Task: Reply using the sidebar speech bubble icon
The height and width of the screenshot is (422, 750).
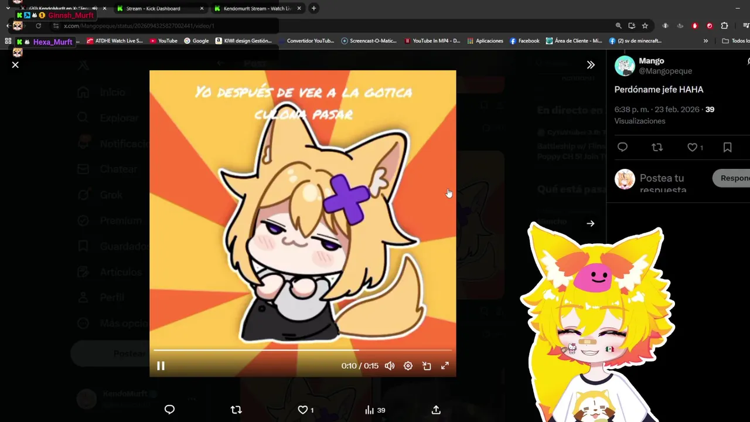Action: coord(622,148)
